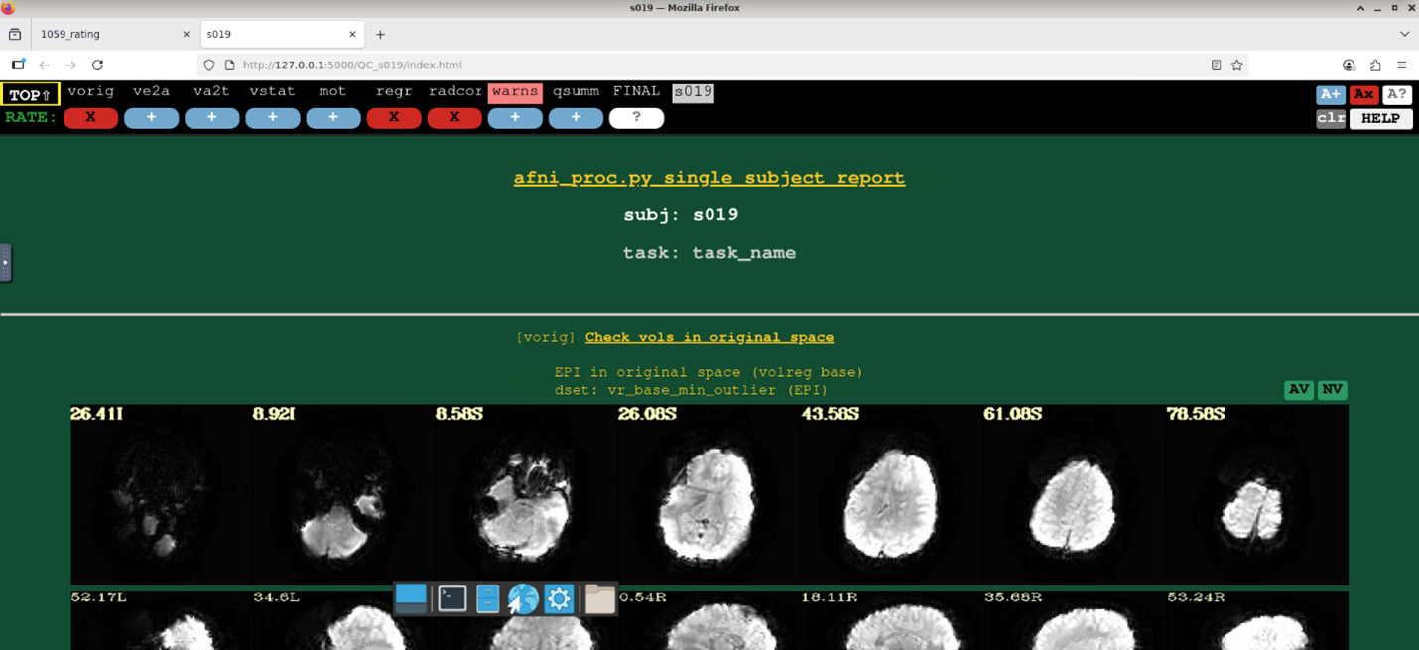Open the Firefox account icon

tap(1349, 65)
